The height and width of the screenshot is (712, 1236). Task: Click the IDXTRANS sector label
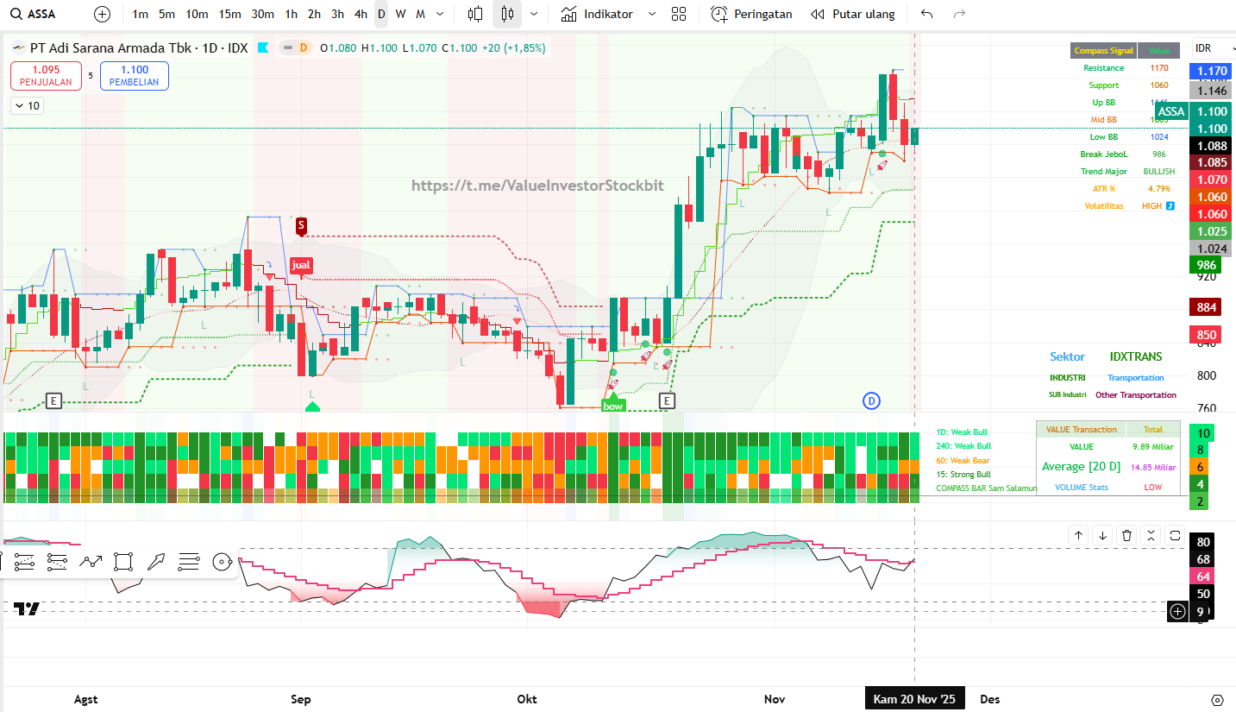[1135, 357]
